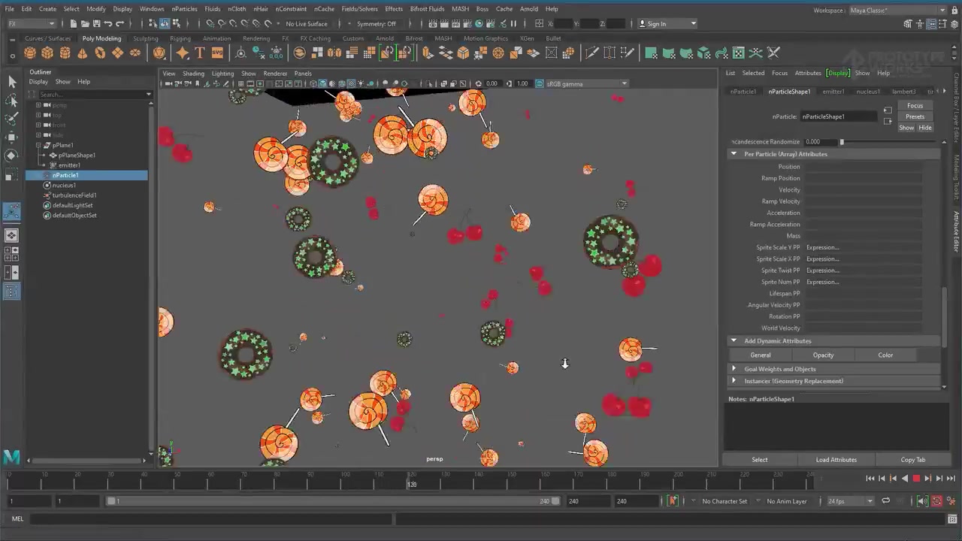Image resolution: width=962 pixels, height=541 pixels.
Task: Click the polygon sphere shelf icon
Action: click(30, 53)
